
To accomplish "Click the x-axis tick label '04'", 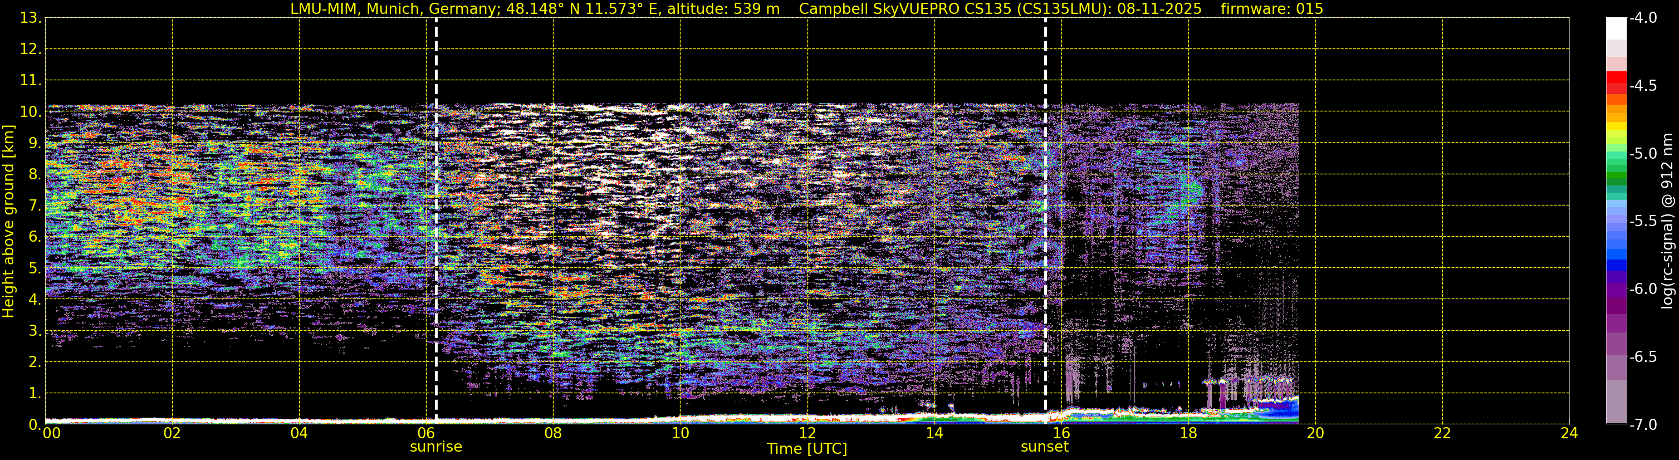I will click(x=299, y=433).
